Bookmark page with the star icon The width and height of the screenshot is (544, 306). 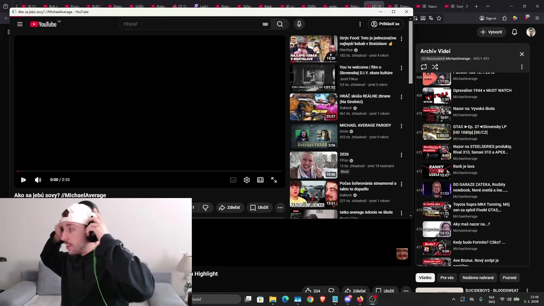439,18
